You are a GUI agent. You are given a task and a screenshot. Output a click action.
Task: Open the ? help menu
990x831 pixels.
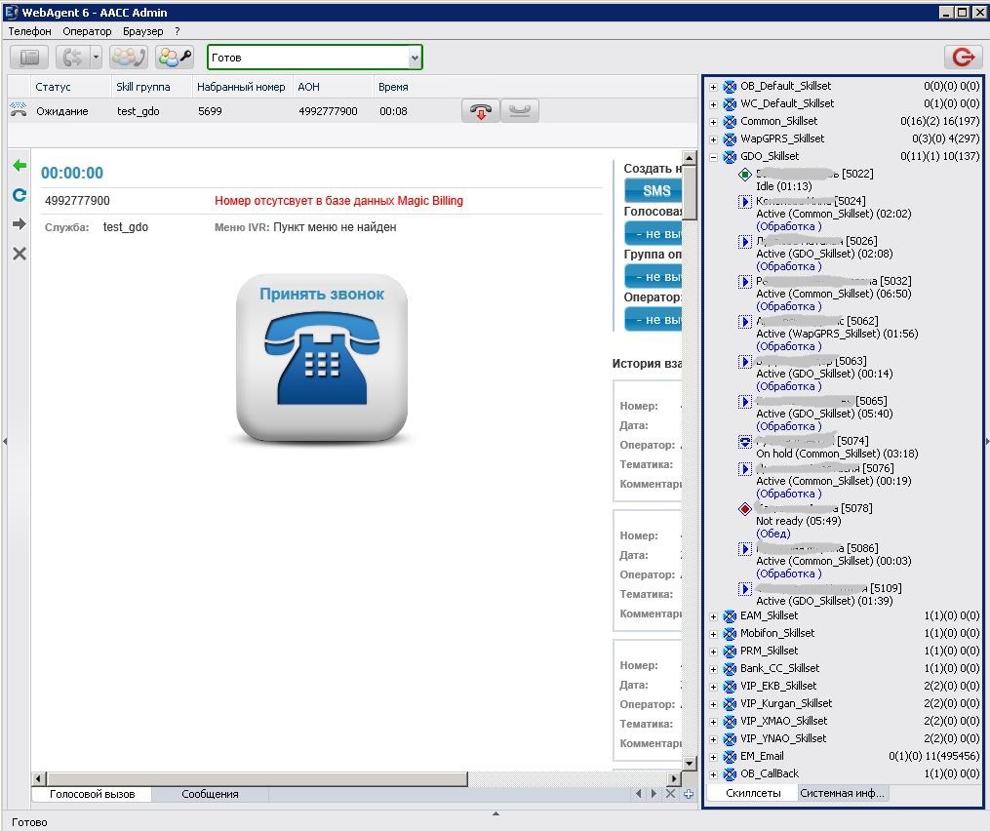(x=178, y=31)
